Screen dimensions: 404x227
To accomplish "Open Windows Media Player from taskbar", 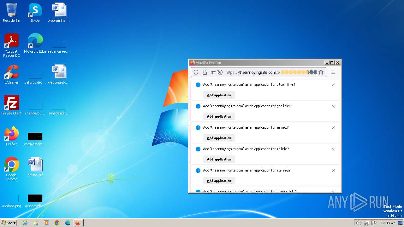I will [46, 223].
